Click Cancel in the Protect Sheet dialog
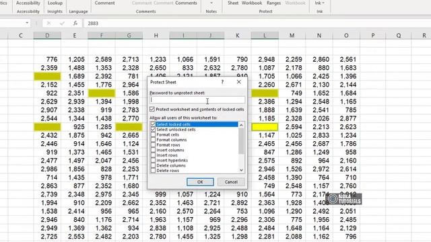This screenshot has height=242, width=431. point(231,182)
